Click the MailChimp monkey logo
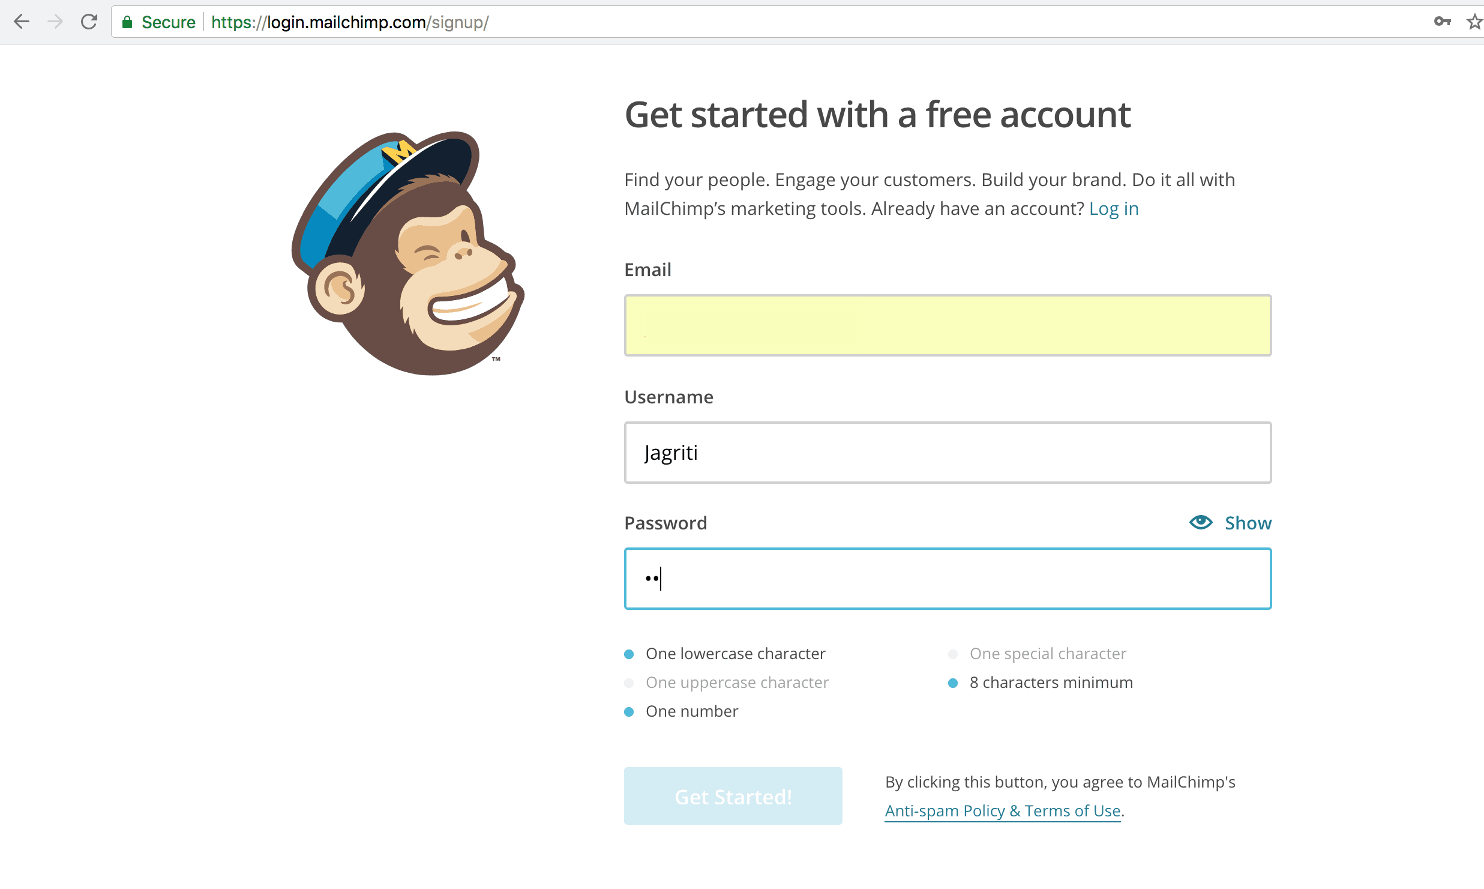The width and height of the screenshot is (1484, 889). (407, 253)
